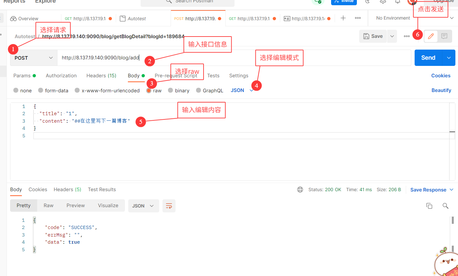Click the collection folder icon on the Autotest tab

(x=123, y=19)
